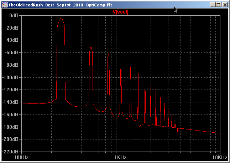The width and height of the screenshot is (230, 163).
Task: Click the -140dB axis label
Action: pyautogui.click(x=10, y=102)
